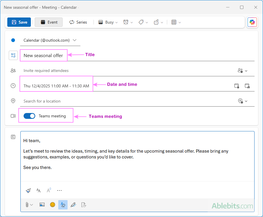Turn off the Teams meeting toggle
The width and height of the screenshot is (263, 217).
pos(29,116)
